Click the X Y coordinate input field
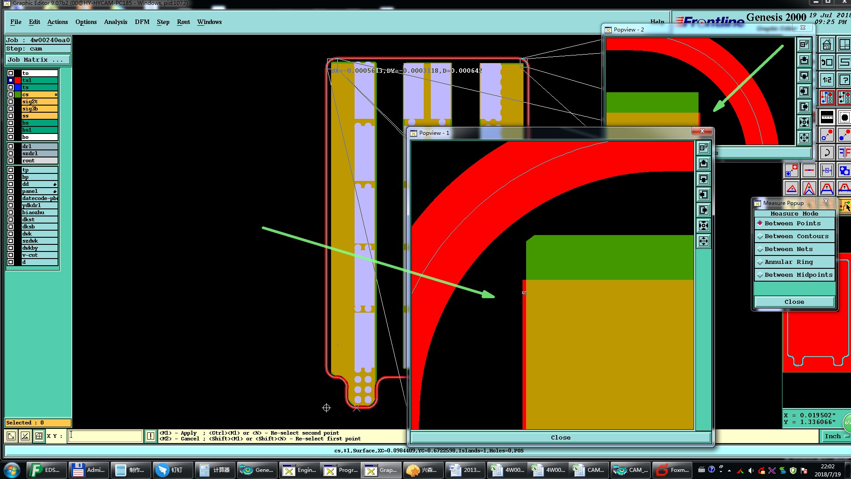The width and height of the screenshot is (851, 479). pyautogui.click(x=105, y=436)
